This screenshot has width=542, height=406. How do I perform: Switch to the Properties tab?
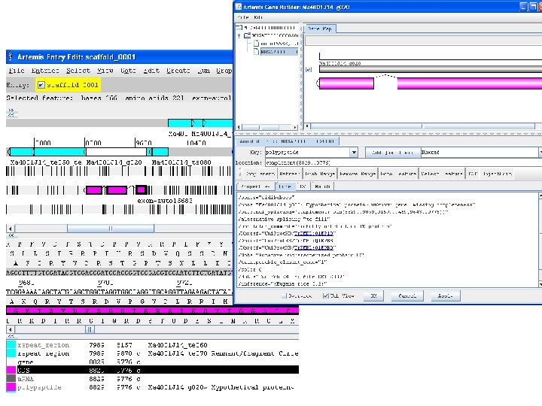(x=254, y=186)
